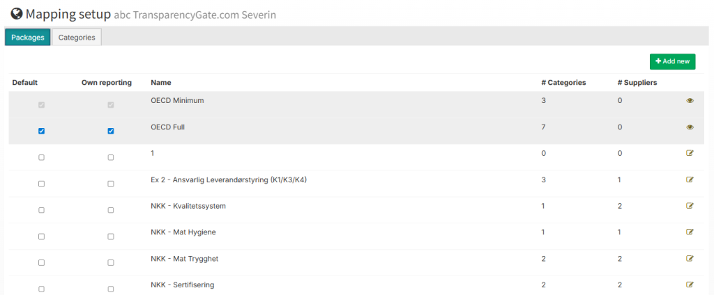Image resolution: width=714 pixels, height=295 pixels.
Task: Edit the NKK - Mat Hygiene package
Action: click(690, 232)
